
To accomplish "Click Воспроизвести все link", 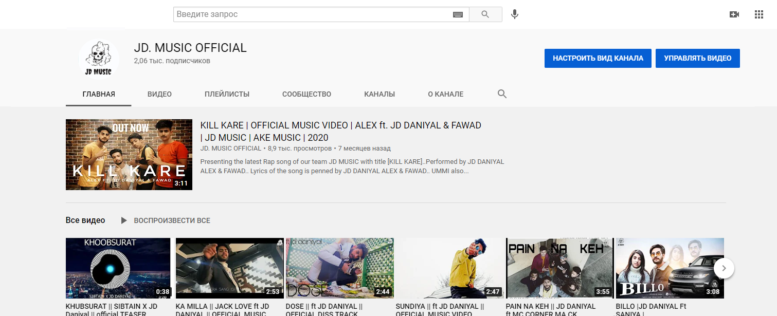I will click(x=172, y=220).
